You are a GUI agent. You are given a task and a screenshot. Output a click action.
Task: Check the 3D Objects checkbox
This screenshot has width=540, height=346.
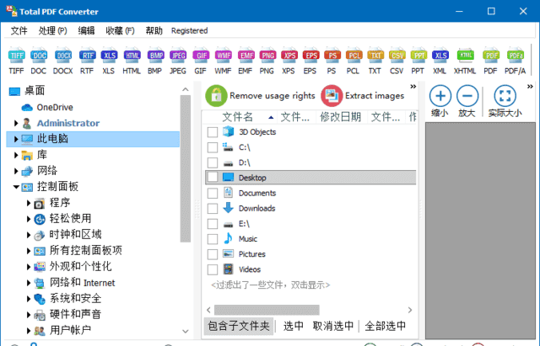(x=213, y=132)
